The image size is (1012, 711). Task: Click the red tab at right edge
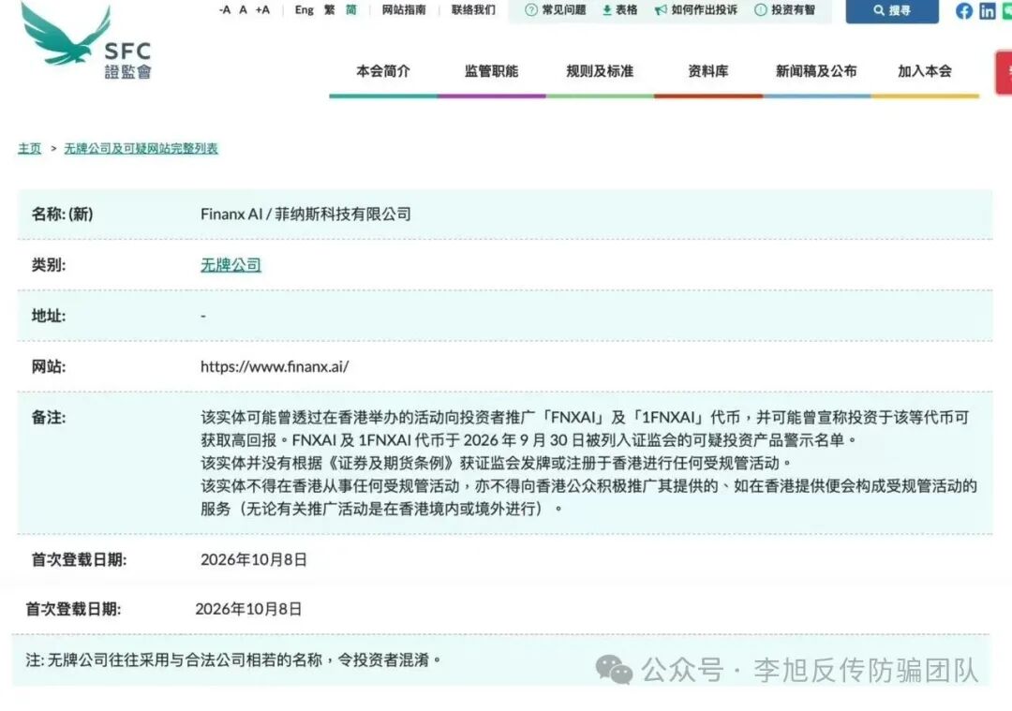[x=1004, y=72]
